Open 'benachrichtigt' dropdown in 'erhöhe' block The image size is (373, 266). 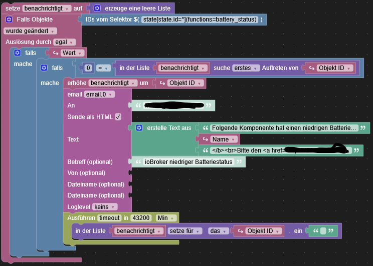[113, 83]
